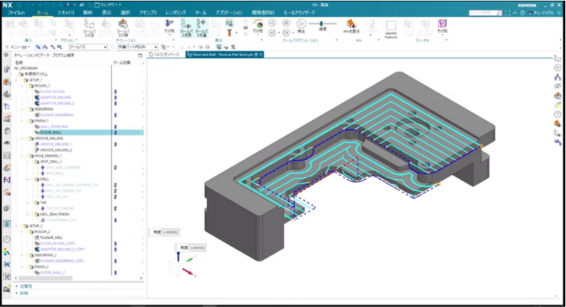Click the navigator horizontal scrollbar
The height and width of the screenshot is (307, 566).
[x=46, y=278]
